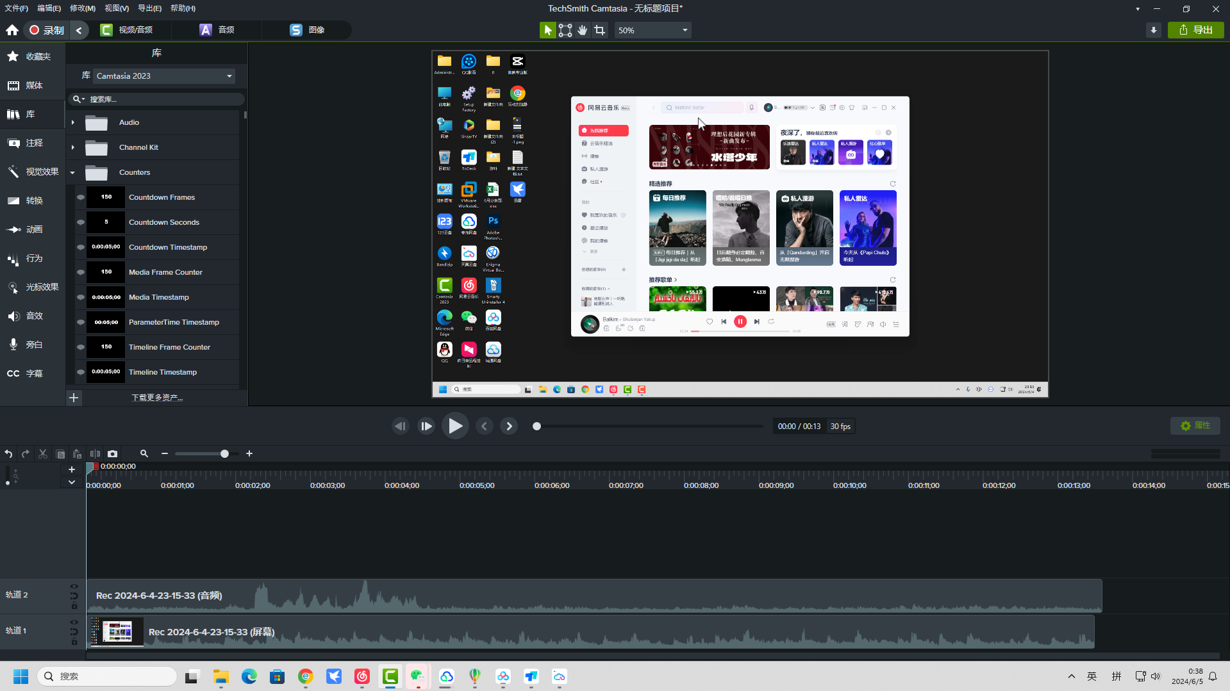Click the copy icon on timeline toolbar
The image size is (1230, 691).
tap(60, 453)
